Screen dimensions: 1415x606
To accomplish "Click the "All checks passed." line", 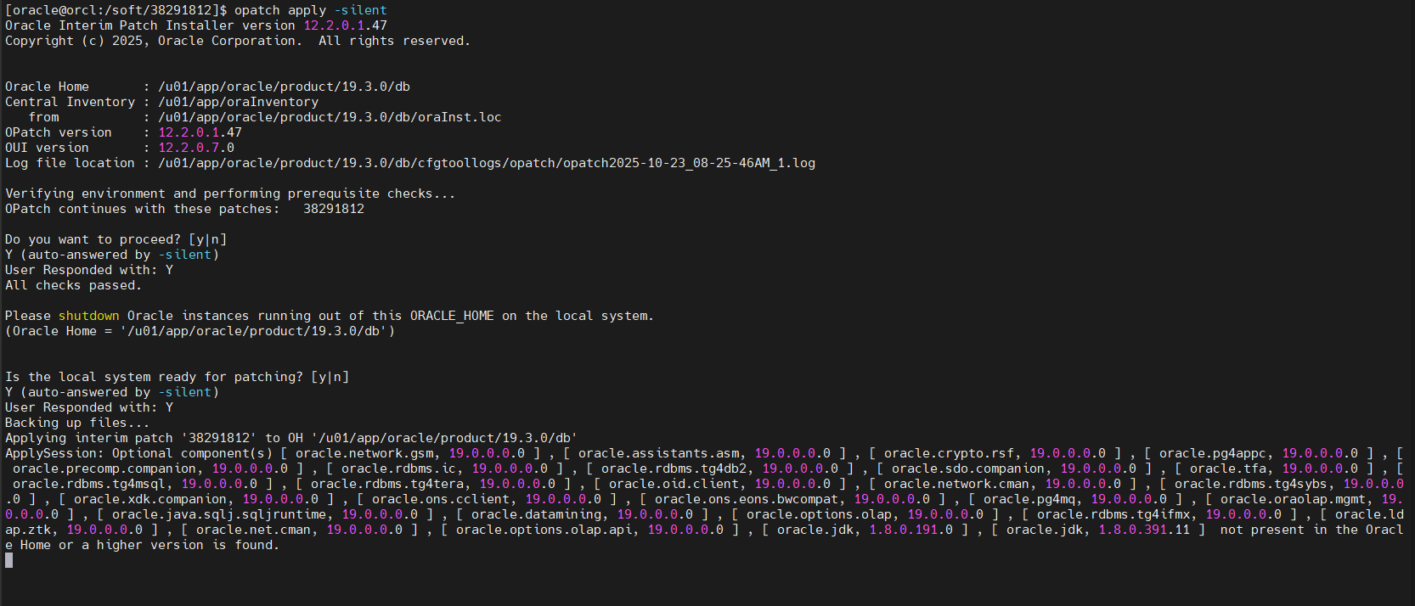I will click(x=73, y=285).
